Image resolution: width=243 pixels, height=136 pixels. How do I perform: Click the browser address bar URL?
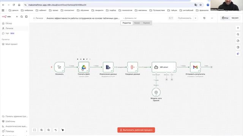click(x=57, y=5)
